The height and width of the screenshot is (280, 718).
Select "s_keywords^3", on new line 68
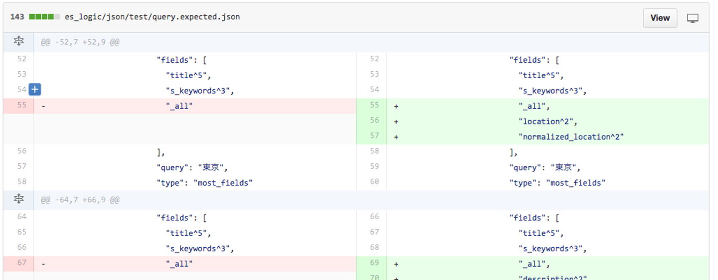coord(552,249)
